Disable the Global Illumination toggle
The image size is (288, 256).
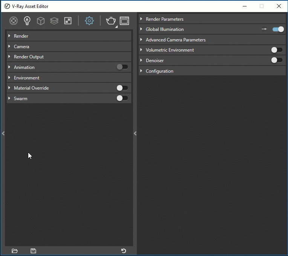tap(278, 29)
